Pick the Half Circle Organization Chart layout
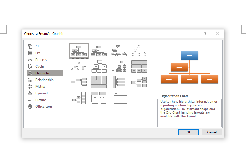The image size is (246, 168). [x=139, y=51]
